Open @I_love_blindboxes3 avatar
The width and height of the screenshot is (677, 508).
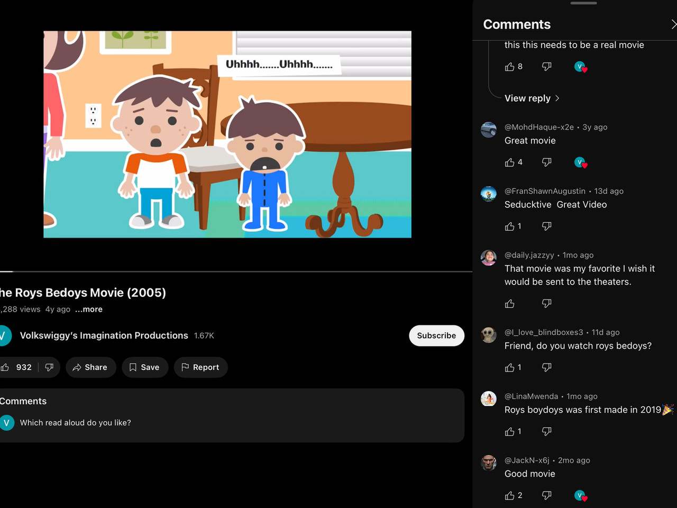tap(489, 335)
